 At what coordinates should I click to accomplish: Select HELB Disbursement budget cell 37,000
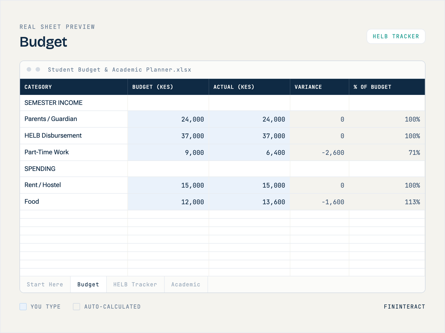tap(168, 136)
